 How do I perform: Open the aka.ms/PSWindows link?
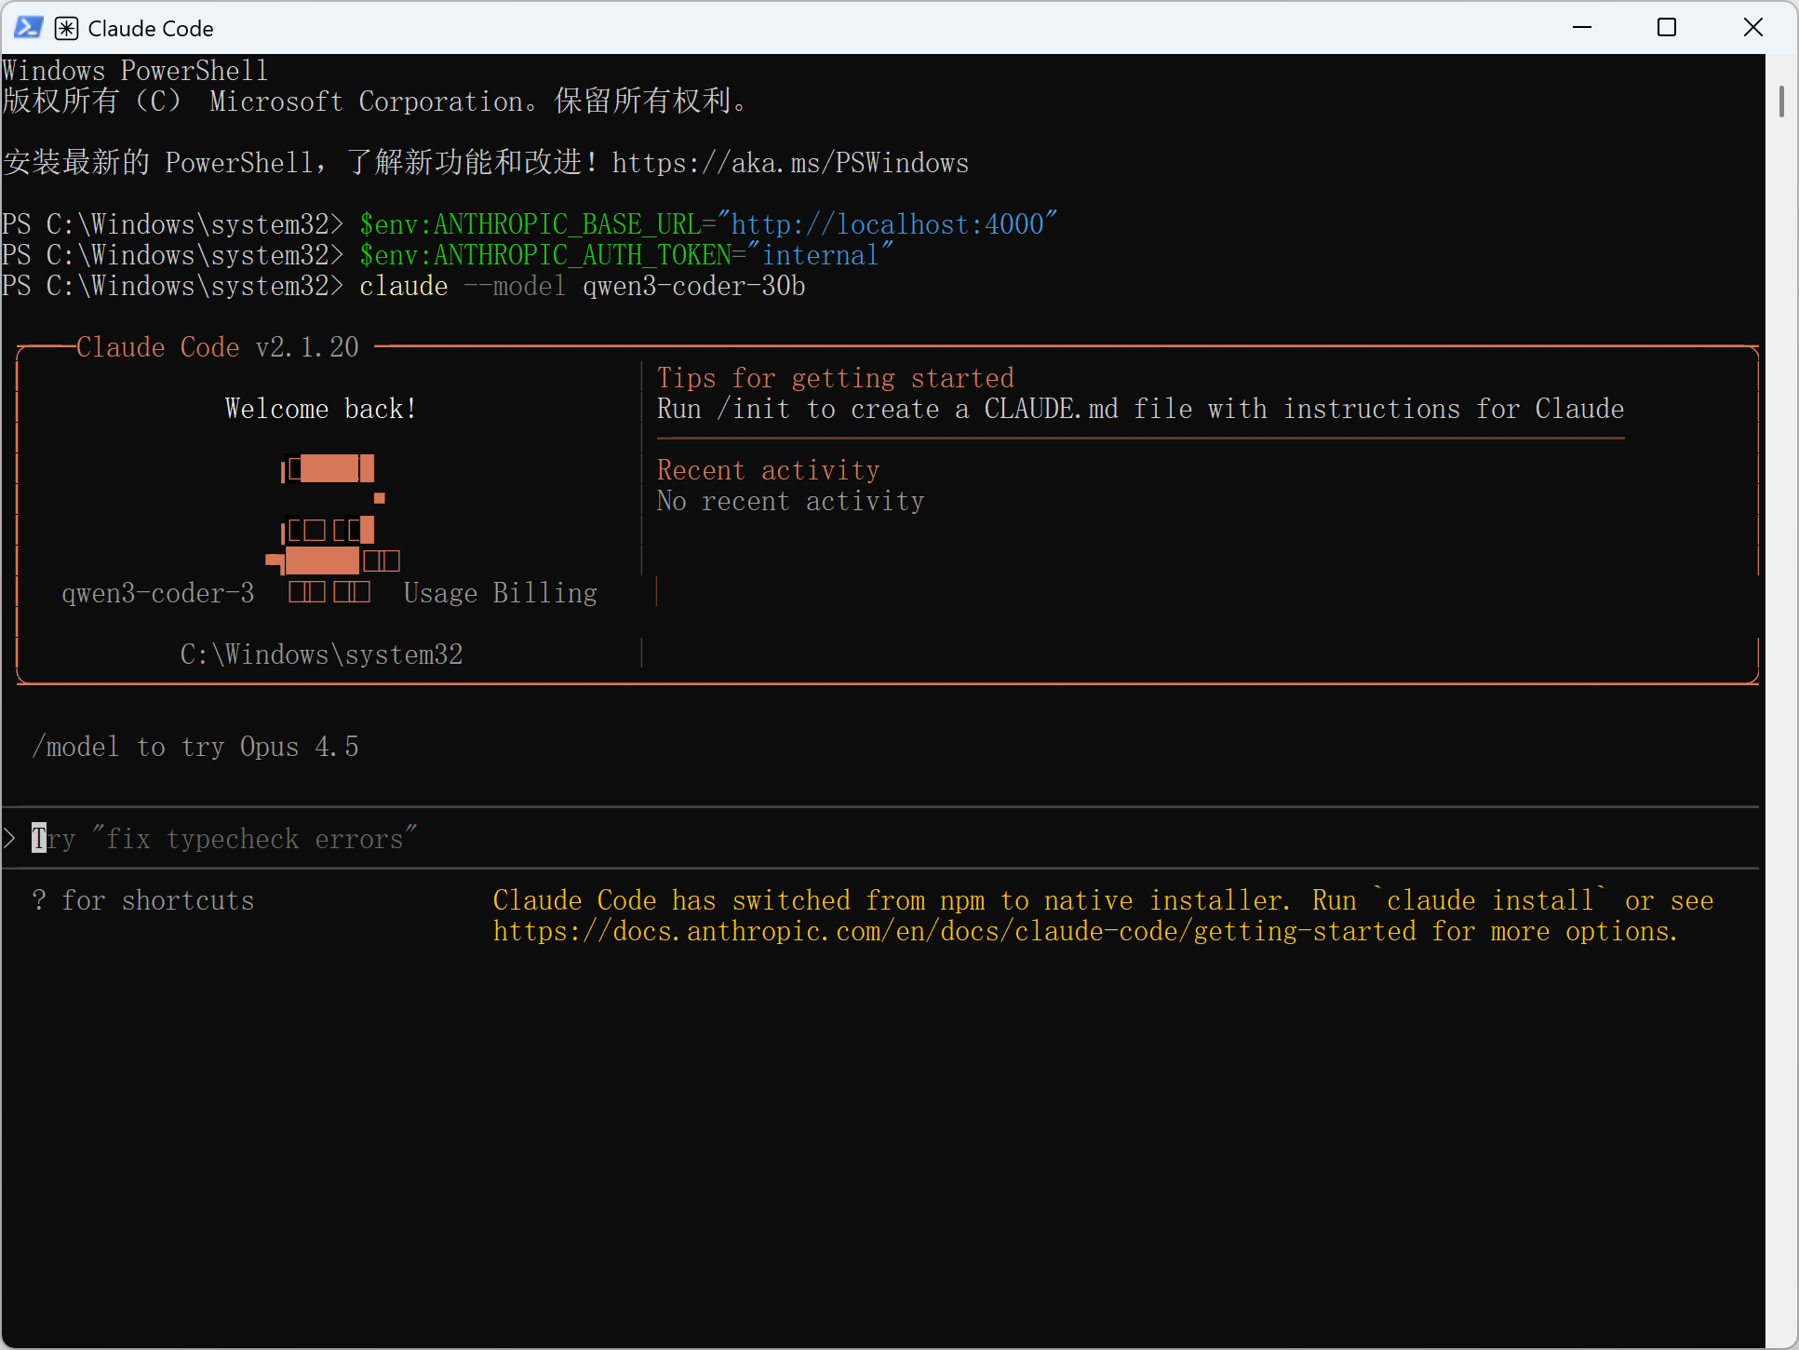[x=790, y=163]
